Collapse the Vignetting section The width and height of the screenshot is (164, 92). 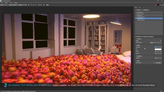136,56
